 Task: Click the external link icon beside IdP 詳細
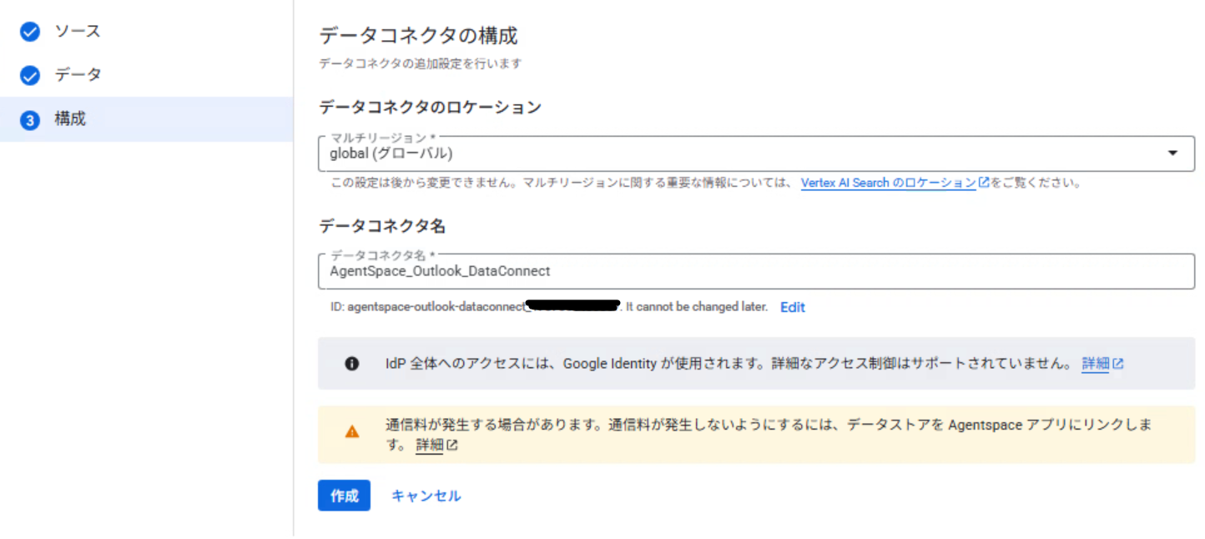(1118, 363)
